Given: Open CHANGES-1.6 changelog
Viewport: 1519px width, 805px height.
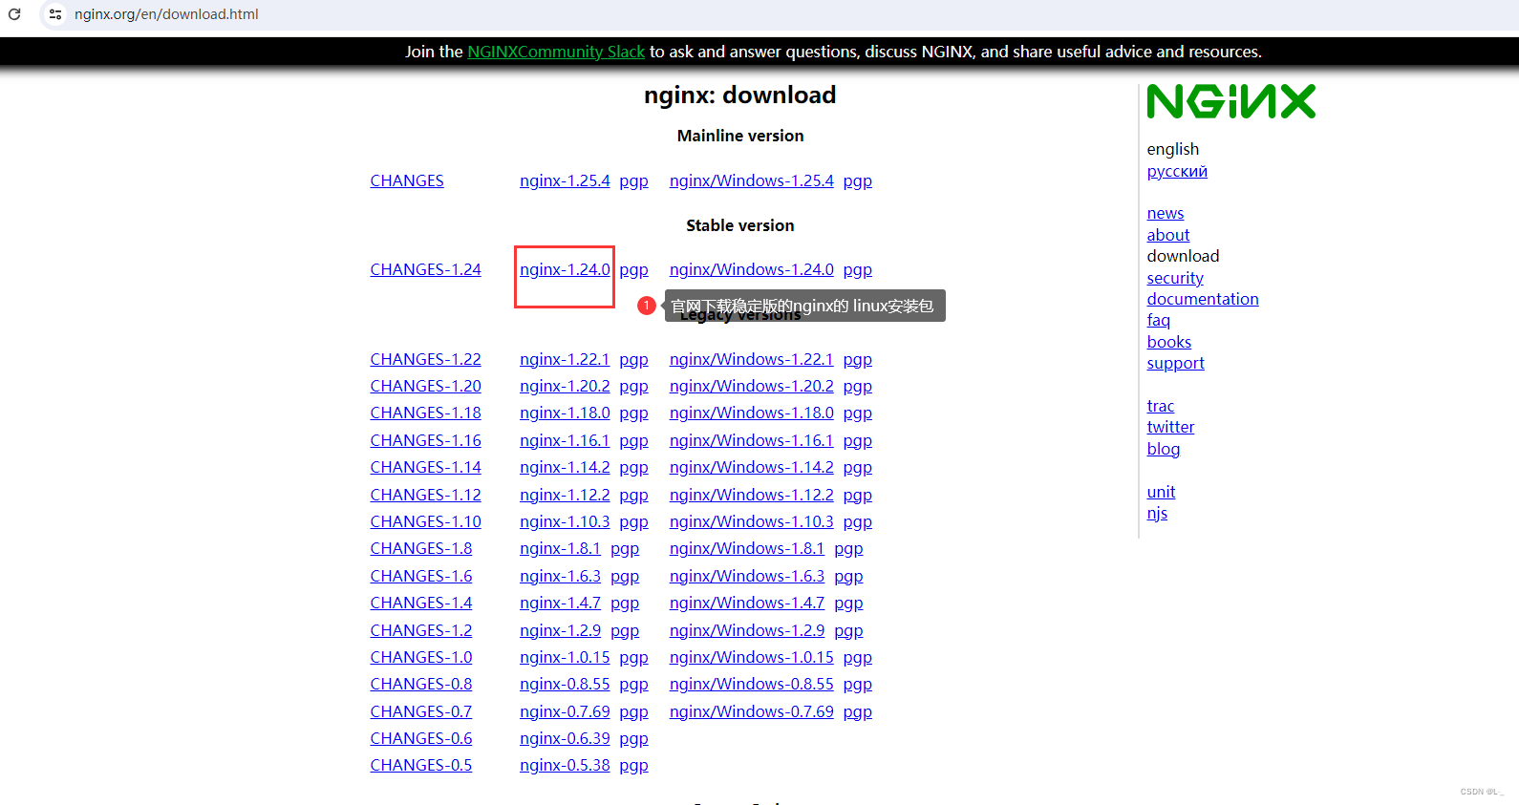Looking at the screenshot, I should tap(421, 576).
